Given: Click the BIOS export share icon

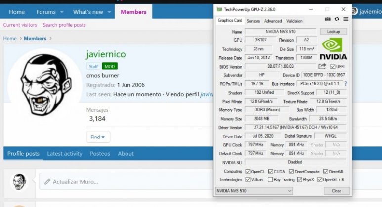Looking at the screenshot, I should 322,66.
